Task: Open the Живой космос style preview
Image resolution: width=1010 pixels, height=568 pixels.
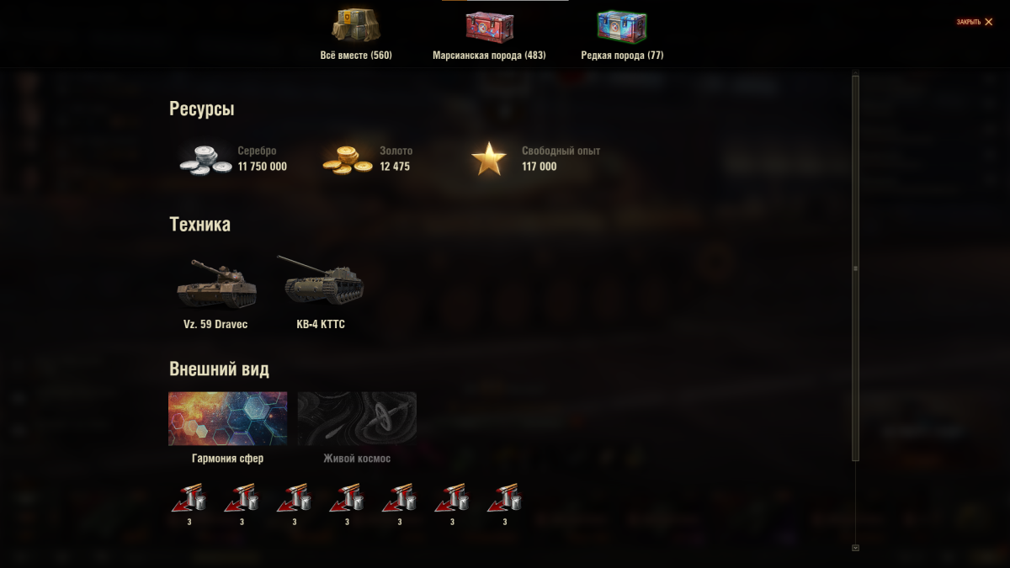Action: [x=357, y=418]
